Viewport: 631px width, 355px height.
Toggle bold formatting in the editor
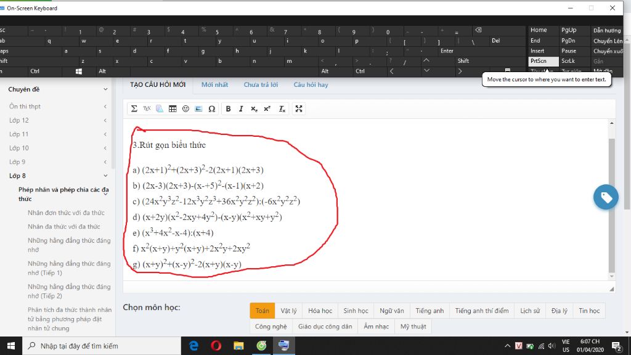pyautogui.click(x=228, y=108)
